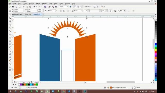Image resolution: width=165 pixels, height=93 pixels.
Task: Click the Print icon
Action: (20, 7)
